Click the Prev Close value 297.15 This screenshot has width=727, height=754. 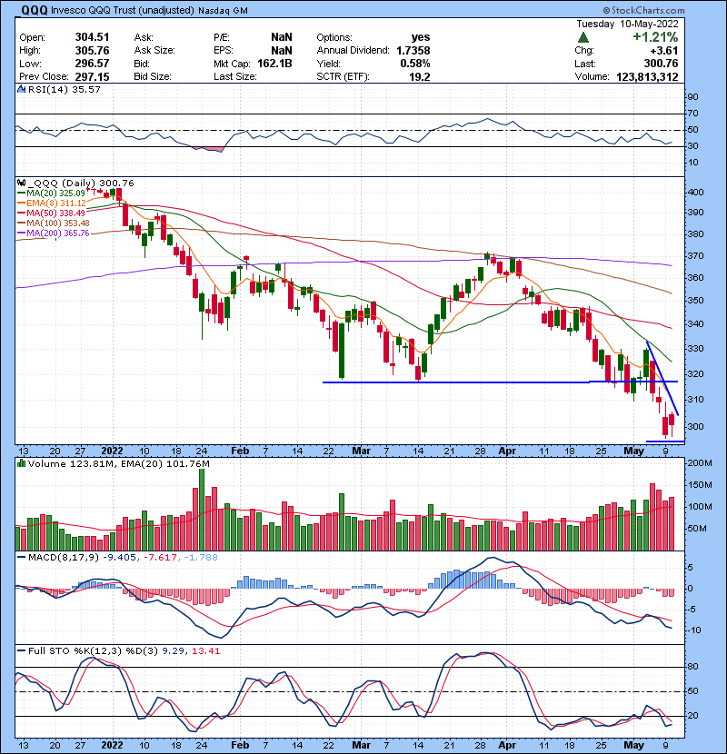(92, 76)
